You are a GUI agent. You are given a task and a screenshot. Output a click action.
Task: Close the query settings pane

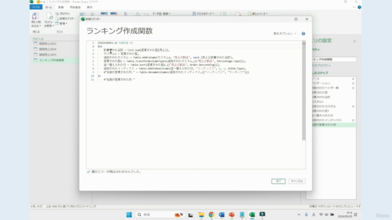[354, 42]
